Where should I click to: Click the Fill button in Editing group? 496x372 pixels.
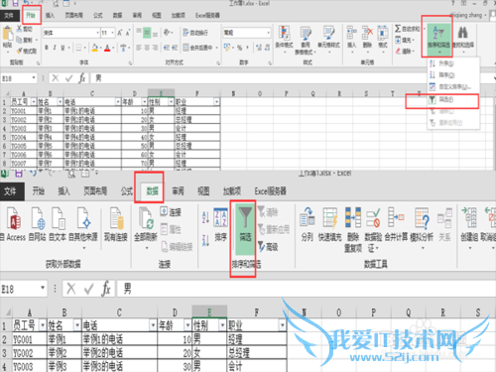[x=405, y=40]
